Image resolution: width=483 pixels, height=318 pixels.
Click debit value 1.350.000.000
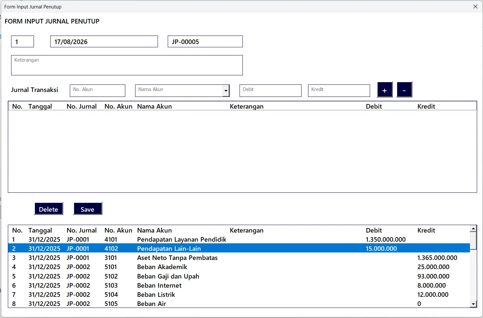386,239
